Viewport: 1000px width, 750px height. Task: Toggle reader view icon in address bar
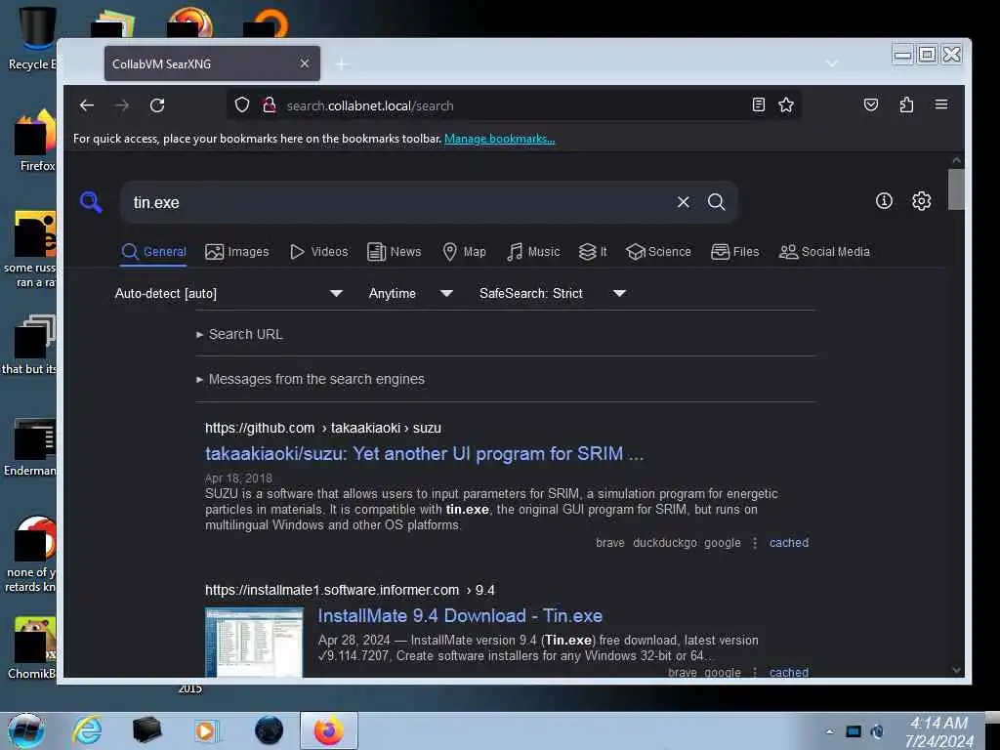pyautogui.click(x=758, y=104)
